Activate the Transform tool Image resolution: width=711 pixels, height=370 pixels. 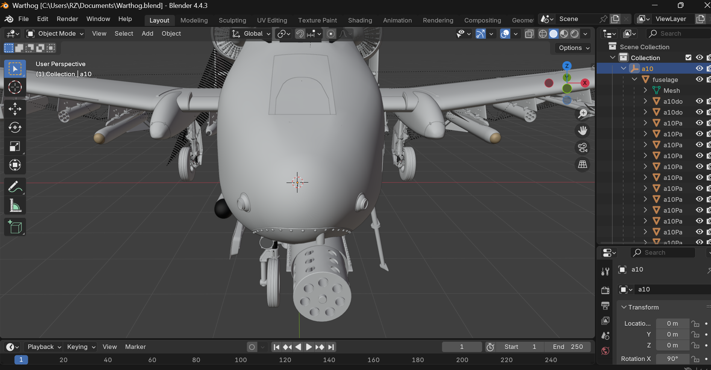(x=15, y=165)
